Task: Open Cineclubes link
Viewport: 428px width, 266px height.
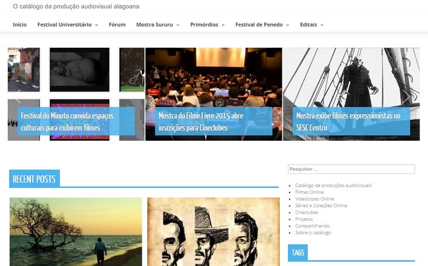Action: [306, 212]
